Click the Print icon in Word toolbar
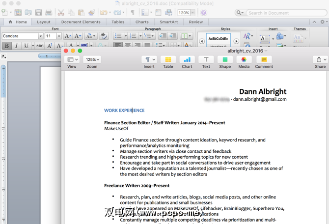Screen dimensions: 329x224 pos(49,12)
